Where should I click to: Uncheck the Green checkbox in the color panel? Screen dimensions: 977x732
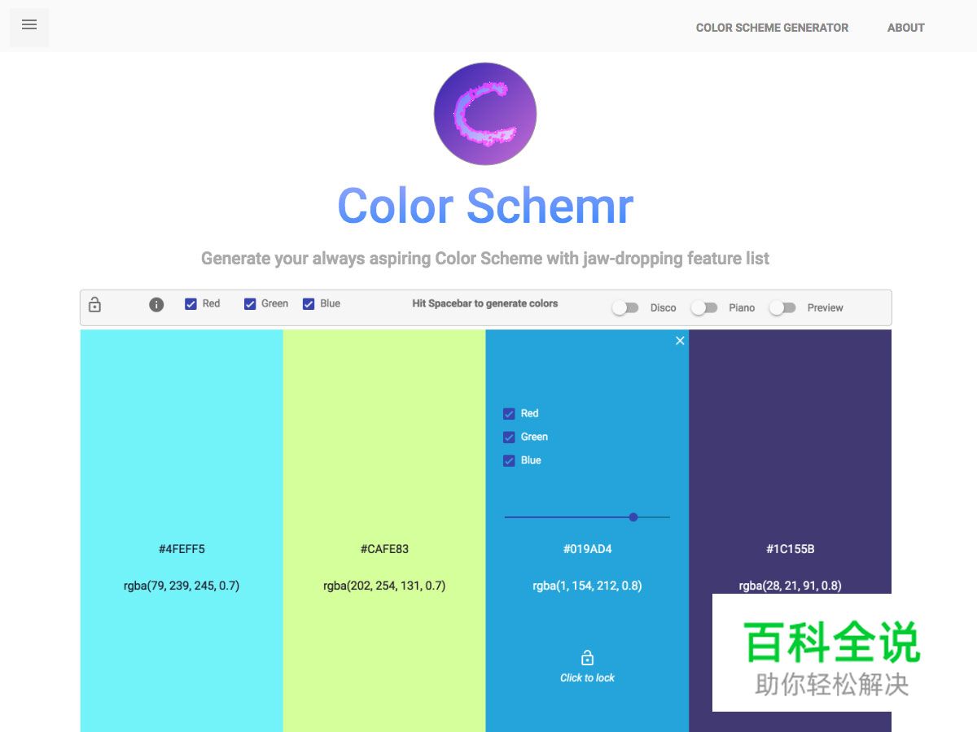pos(509,437)
